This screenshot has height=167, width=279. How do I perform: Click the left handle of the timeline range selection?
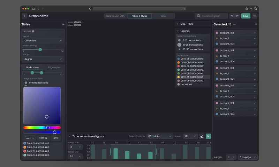coord(111,152)
